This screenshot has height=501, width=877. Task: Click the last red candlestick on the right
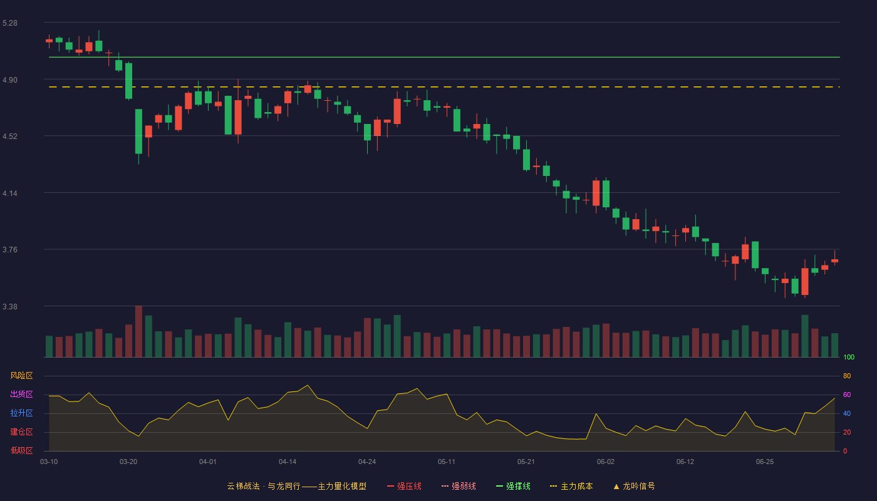tap(834, 261)
